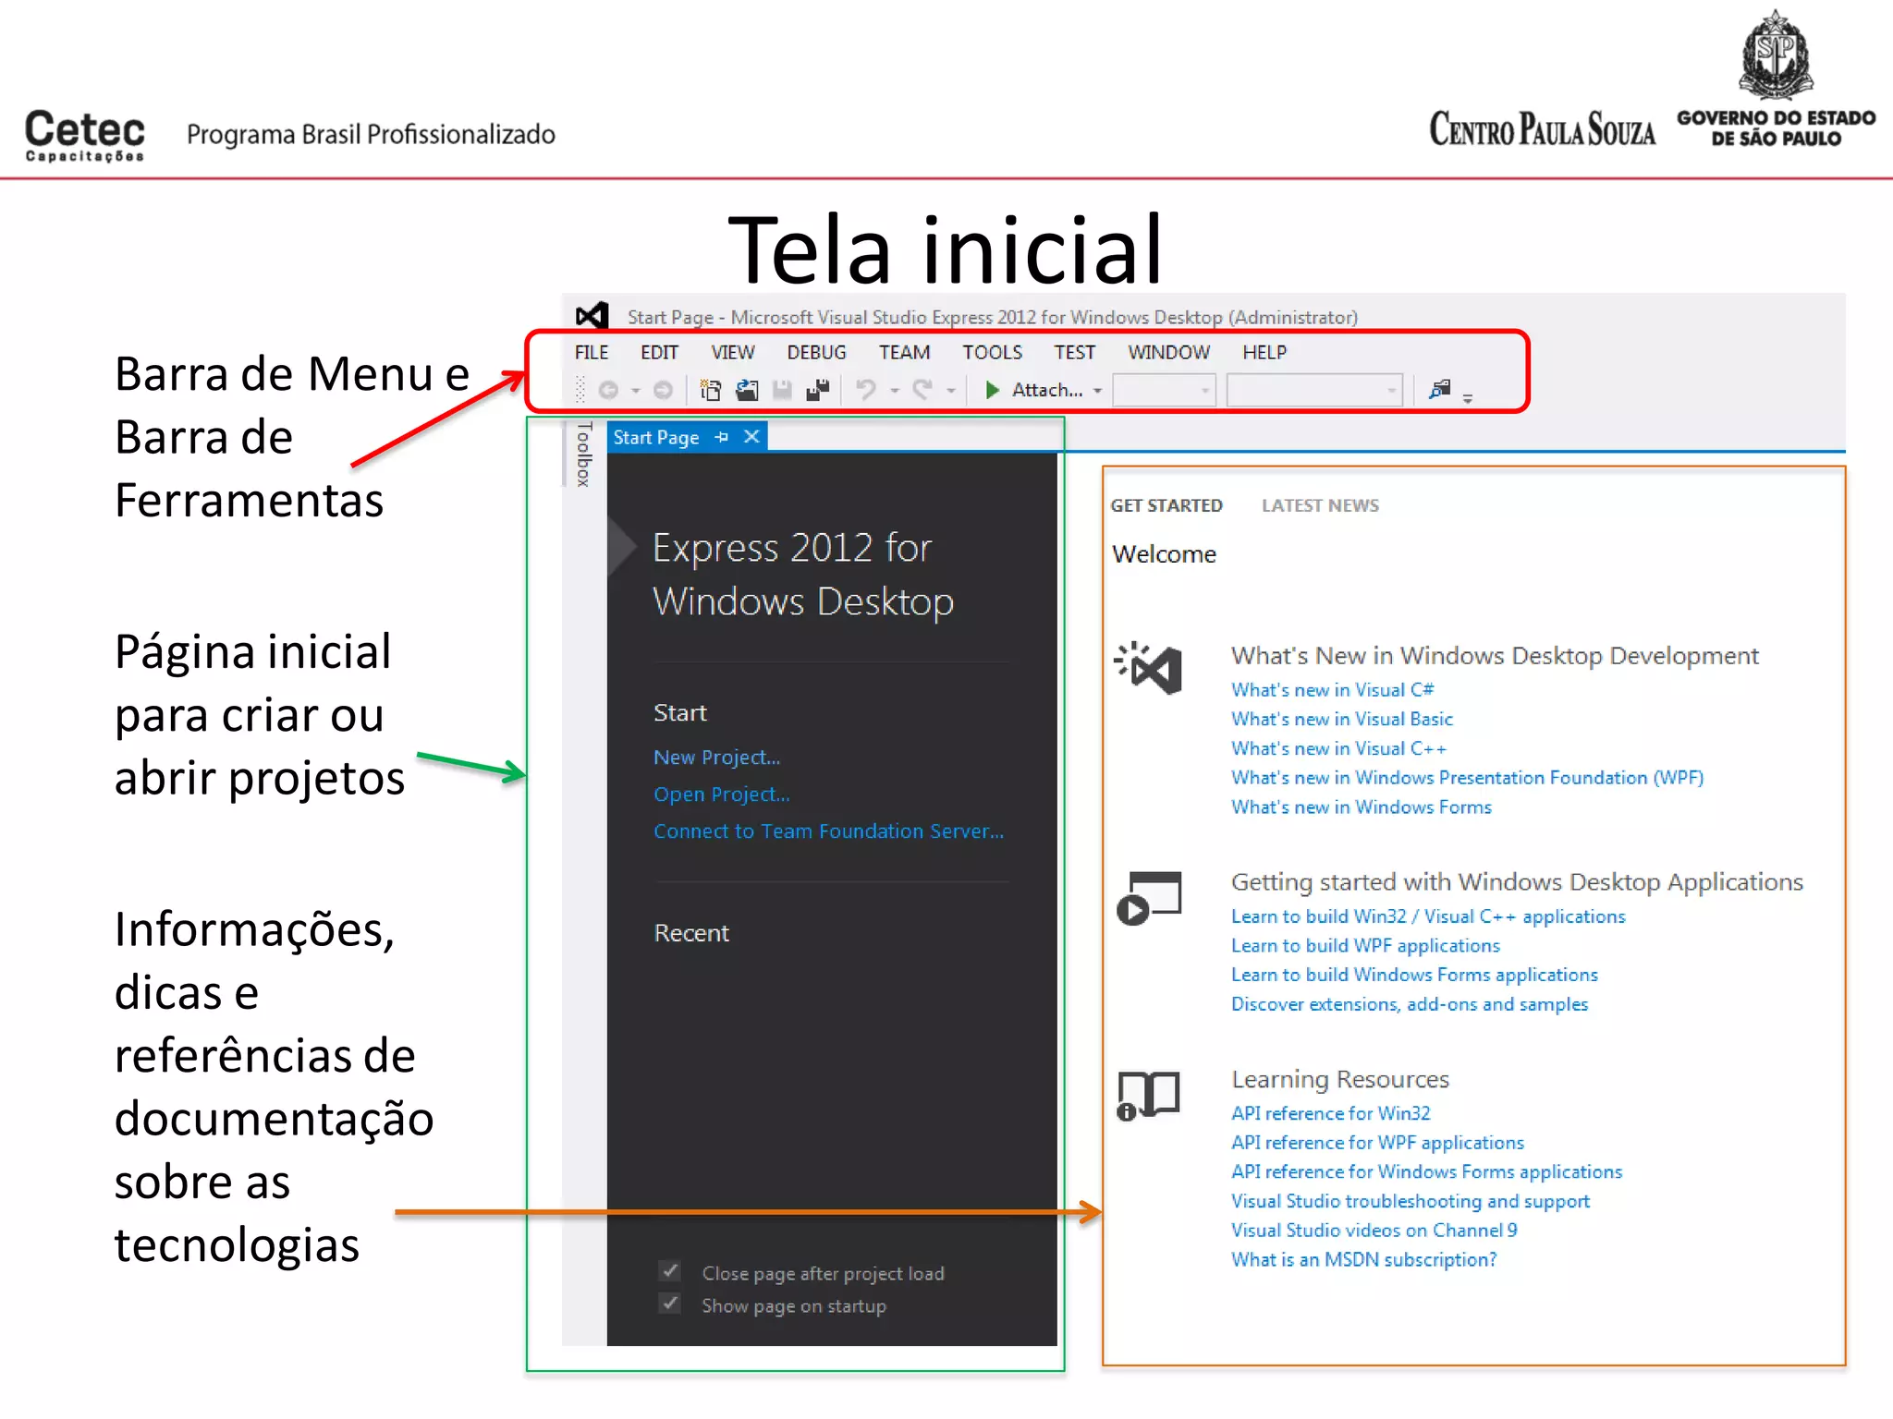Click the Getting started video icon

1149,897
